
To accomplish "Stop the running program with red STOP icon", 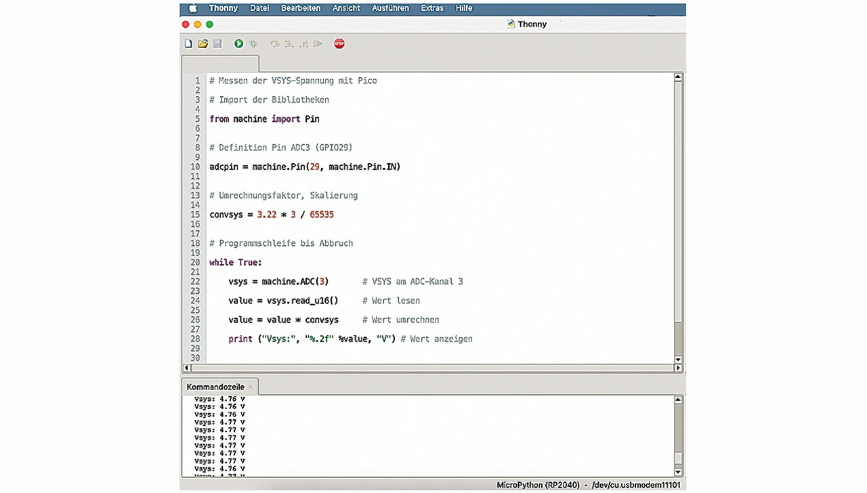I will tap(339, 44).
